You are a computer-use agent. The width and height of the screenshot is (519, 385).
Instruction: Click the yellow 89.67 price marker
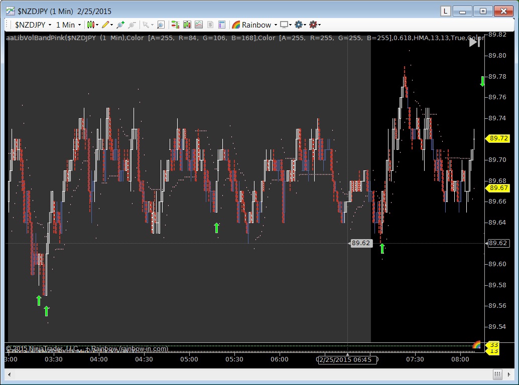coord(498,187)
